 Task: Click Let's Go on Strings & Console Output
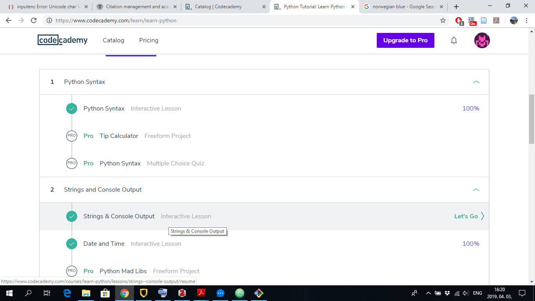tap(466, 216)
